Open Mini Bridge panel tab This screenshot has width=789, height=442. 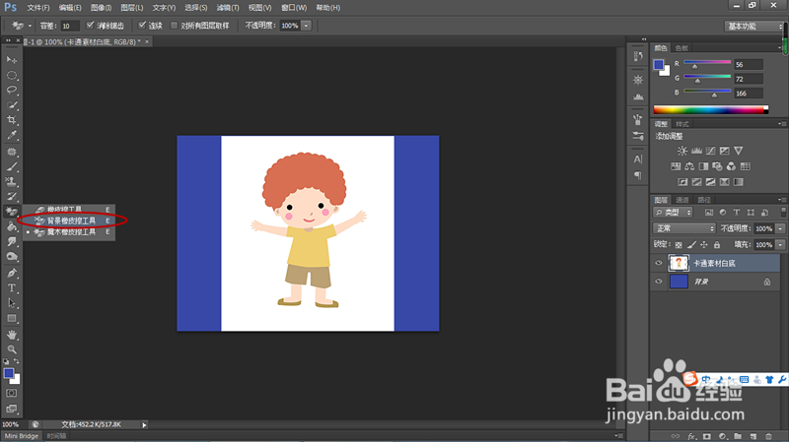(22, 436)
